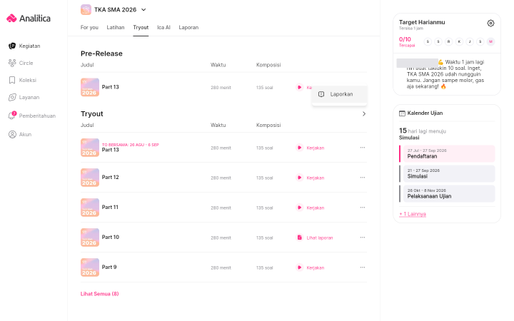The width and height of the screenshot is (514, 321).
Task: Open more options for Tryout Part 13
Action: pyautogui.click(x=362, y=148)
